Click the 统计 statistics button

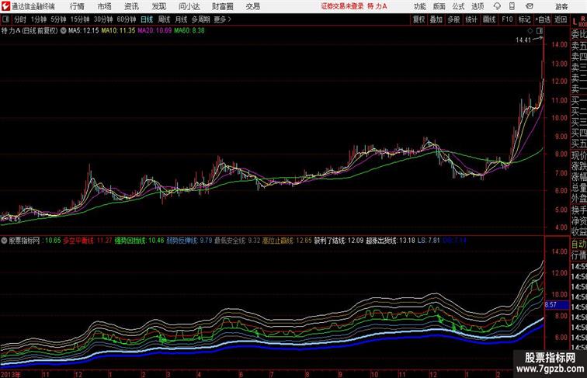[471, 19]
